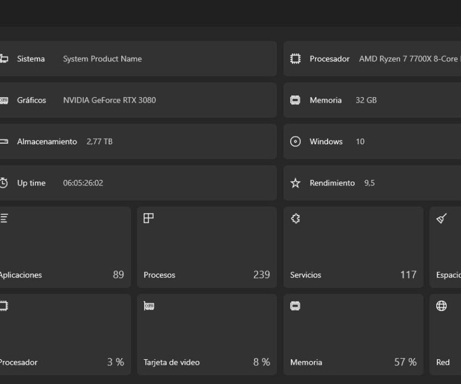Click the 57 % memory usage
This screenshot has width=461, height=384.
click(405, 362)
